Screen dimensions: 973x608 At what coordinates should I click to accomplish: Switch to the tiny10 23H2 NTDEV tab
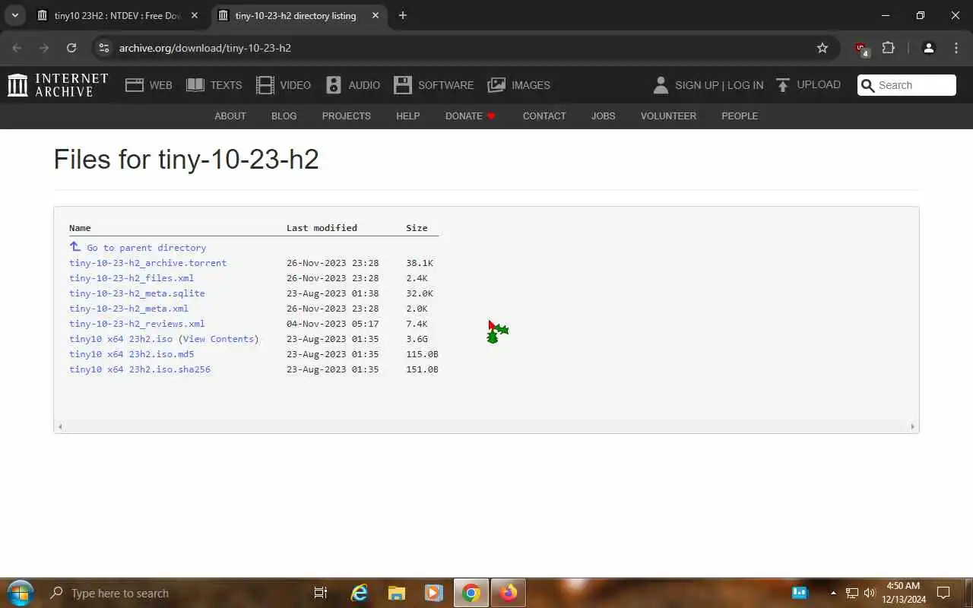click(x=119, y=15)
